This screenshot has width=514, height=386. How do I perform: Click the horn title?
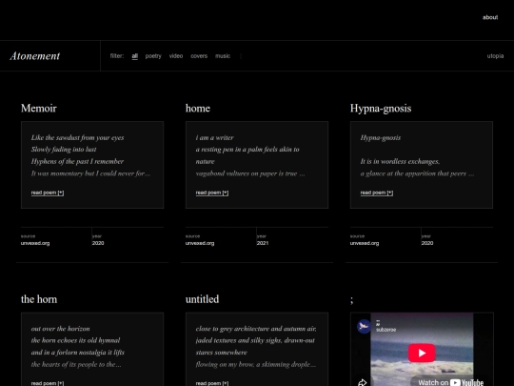[x=39, y=299]
